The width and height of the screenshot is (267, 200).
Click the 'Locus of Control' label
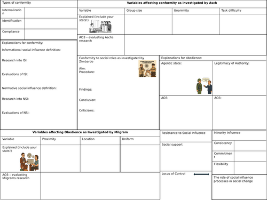pos(174,174)
